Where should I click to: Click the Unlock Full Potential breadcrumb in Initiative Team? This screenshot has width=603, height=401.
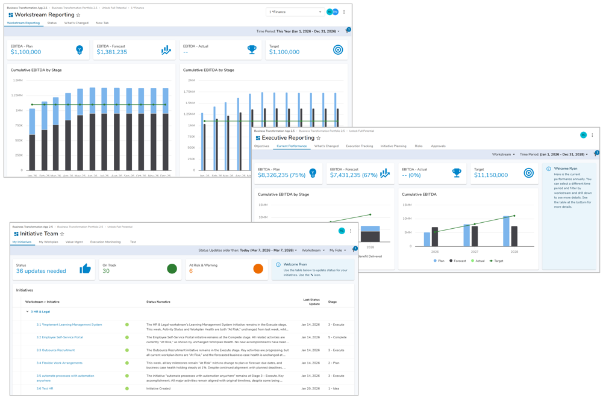point(120,227)
